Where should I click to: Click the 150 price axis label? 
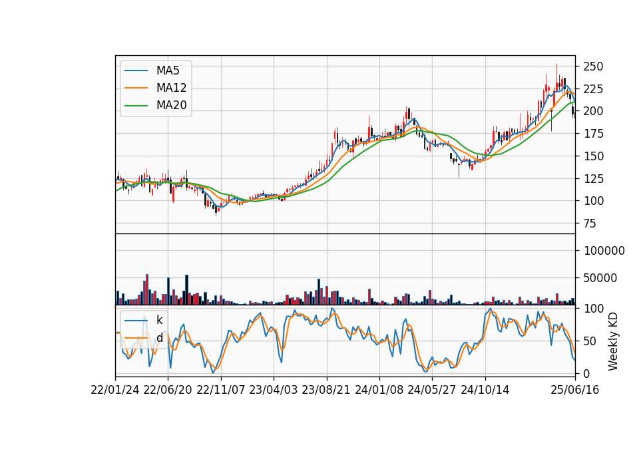593,156
